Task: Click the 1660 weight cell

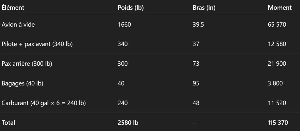Action: 124,25
